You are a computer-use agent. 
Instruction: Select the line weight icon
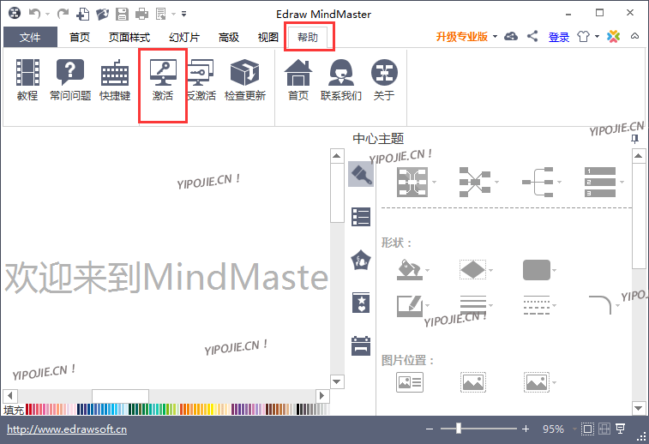tap(472, 305)
